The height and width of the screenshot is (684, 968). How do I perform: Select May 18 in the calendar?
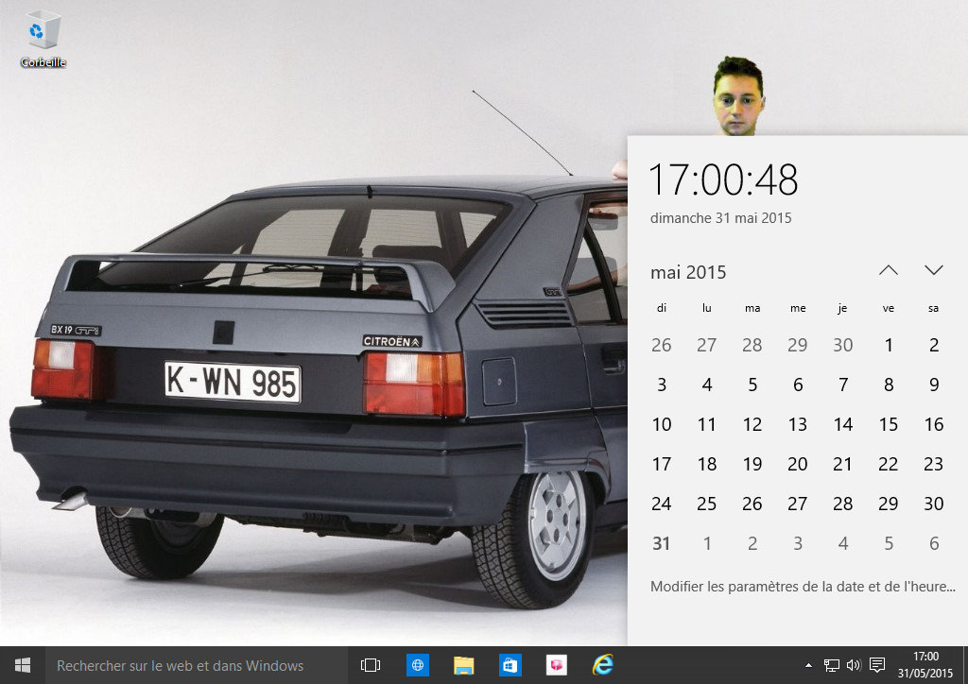click(x=707, y=464)
